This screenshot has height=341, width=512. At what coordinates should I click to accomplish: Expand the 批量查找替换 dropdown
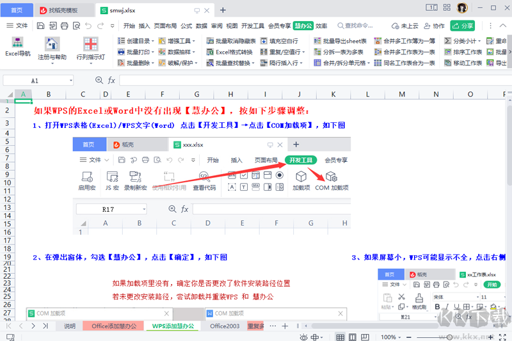click(253, 63)
